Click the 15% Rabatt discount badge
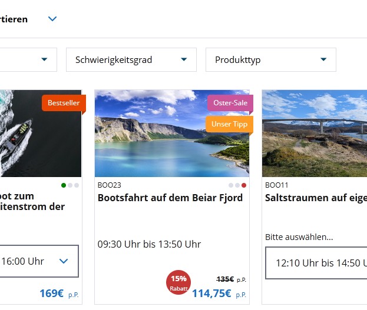Image resolution: width=367 pixels, height=310 pixels. pos(178,283)
